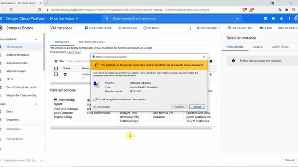Open browser extensions puzzle icon
This screenshot has height=167, width=298.
(x=287, y=10)
